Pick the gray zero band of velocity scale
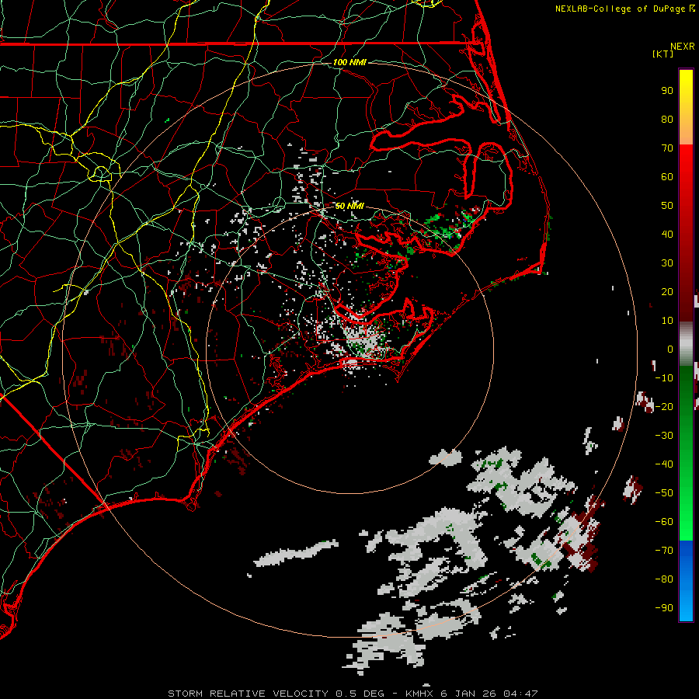 [686, 344]
